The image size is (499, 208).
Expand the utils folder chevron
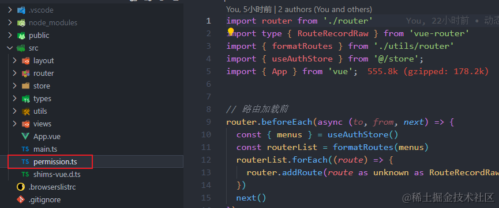click(14, 111)
